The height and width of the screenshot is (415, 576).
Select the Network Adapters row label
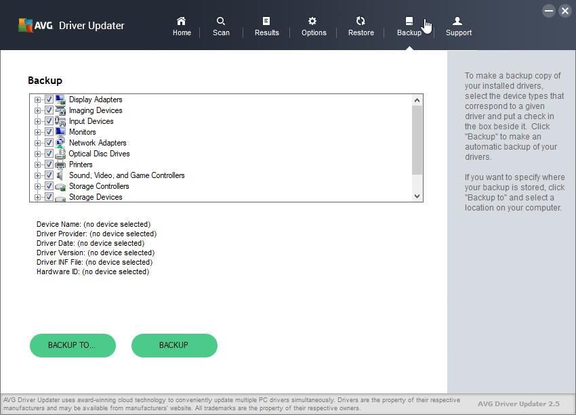point(98,143)
